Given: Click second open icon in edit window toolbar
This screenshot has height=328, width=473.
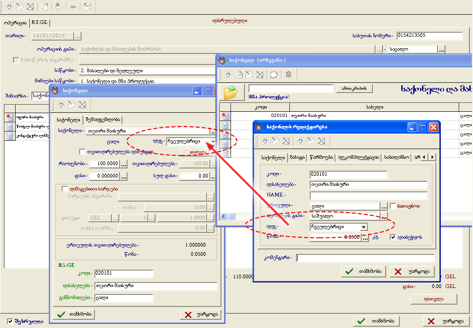Looking at the screenshot, I should (311, 141).
